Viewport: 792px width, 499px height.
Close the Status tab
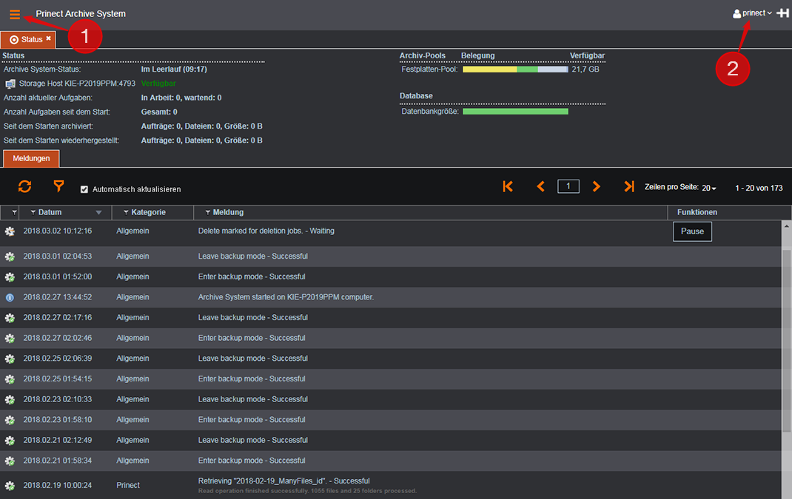49,38
